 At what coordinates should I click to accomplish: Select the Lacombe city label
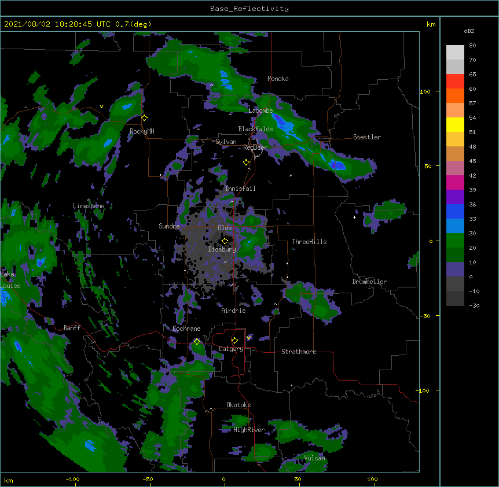click(x=260, y=110)
